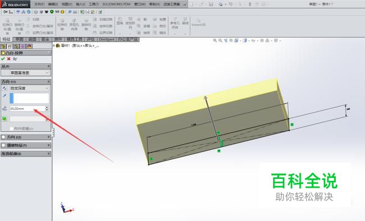Screen dimensions: 365x221
Task: Switch to the Office Products command tab
Action: point(128,39)
